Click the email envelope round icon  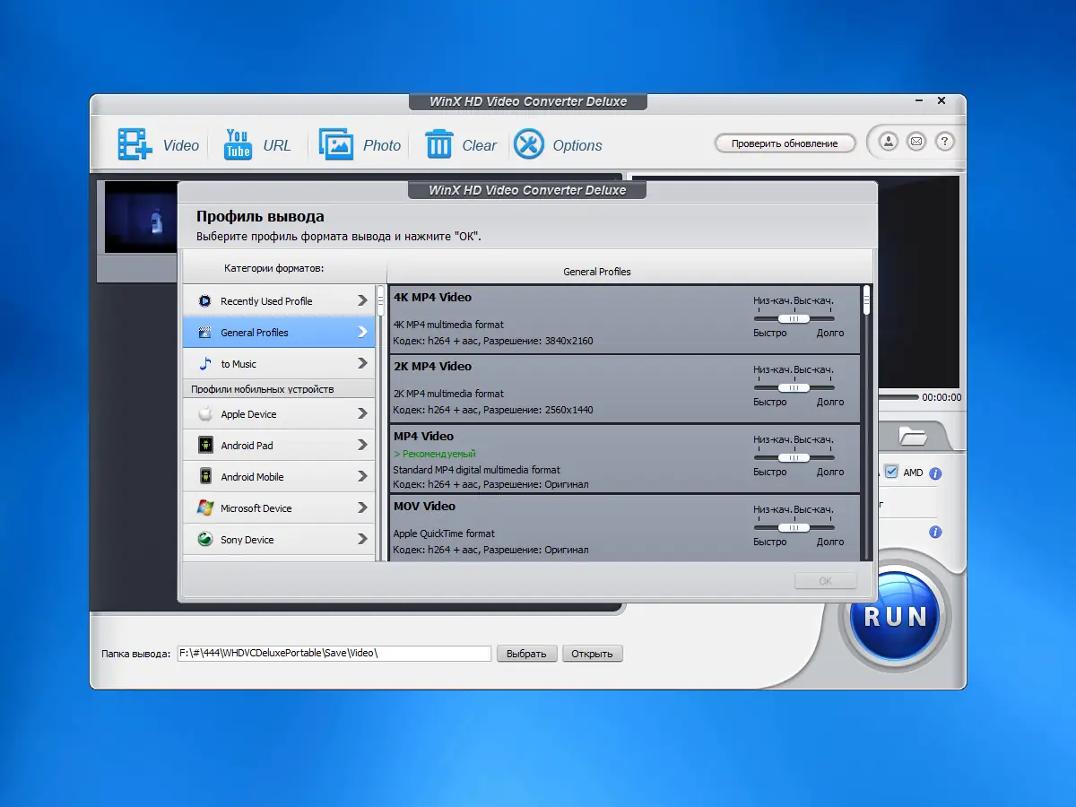click(x=915, y=142)
